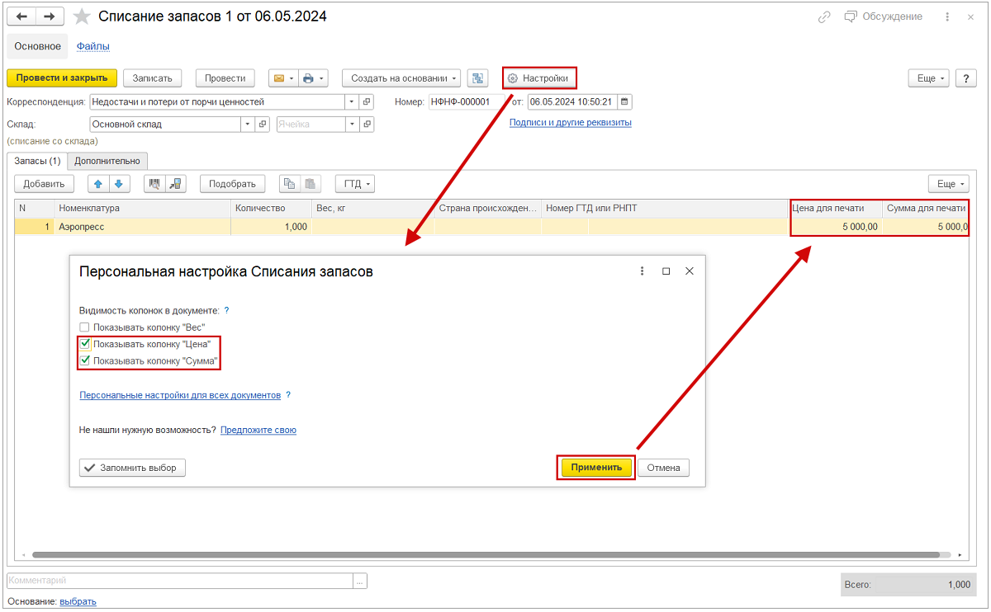Viewport: 991px width, 612px height.
Task: Click the email envelope icon
Action: tap(279, 78)
